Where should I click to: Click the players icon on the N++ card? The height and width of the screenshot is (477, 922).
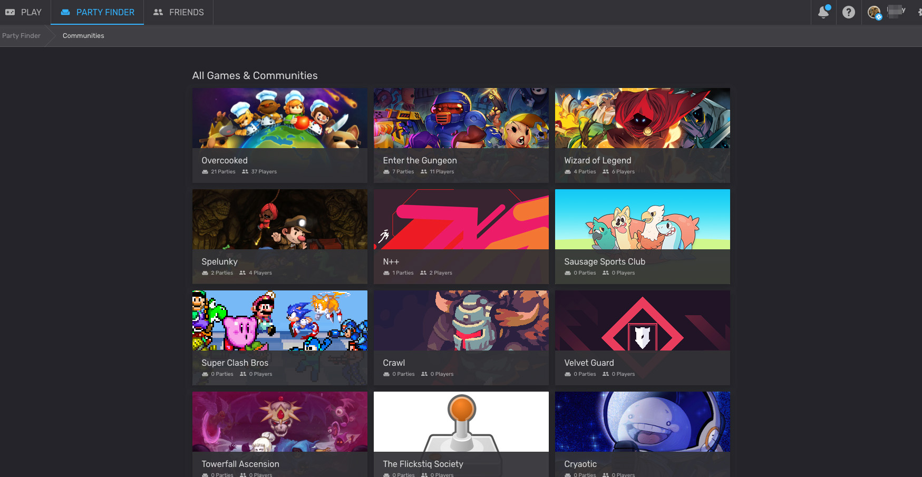click(423, 273)
